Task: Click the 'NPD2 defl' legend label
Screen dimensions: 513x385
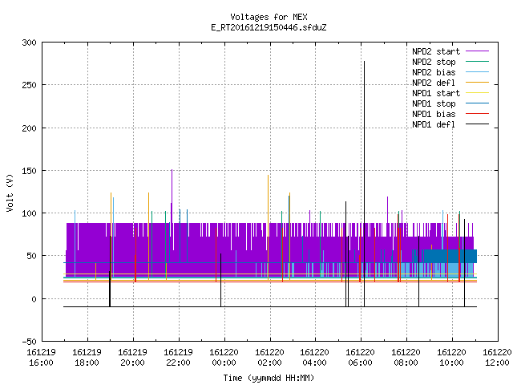Action: (434, 83)
